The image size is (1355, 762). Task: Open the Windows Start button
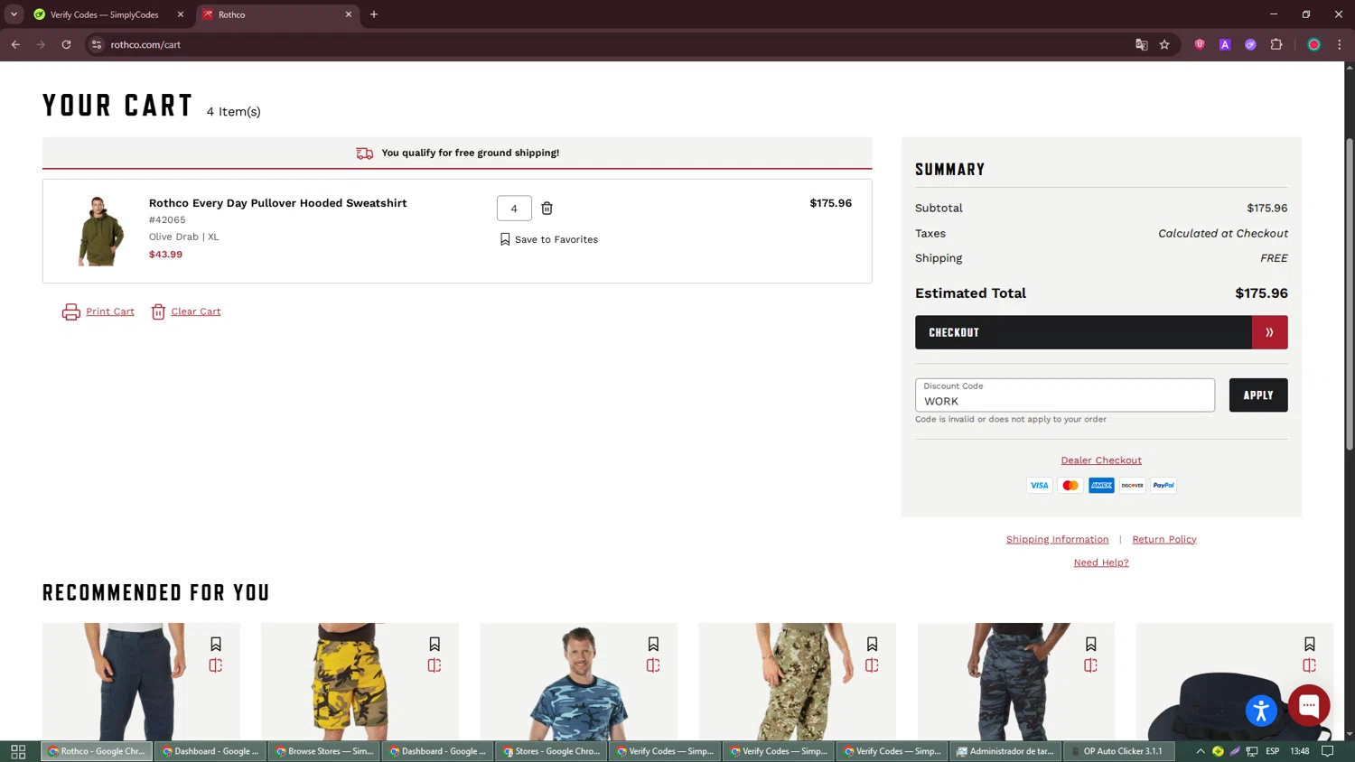(x=18, y=751)
